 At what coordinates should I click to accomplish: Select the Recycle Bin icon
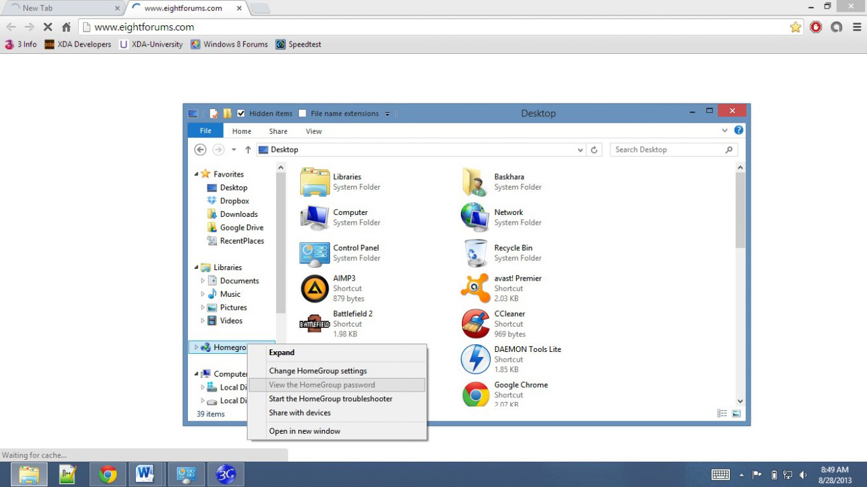click(476, 253)
